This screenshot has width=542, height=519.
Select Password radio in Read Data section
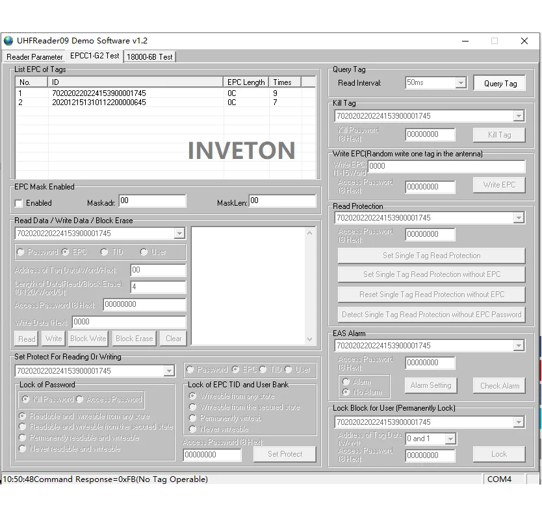21,252
